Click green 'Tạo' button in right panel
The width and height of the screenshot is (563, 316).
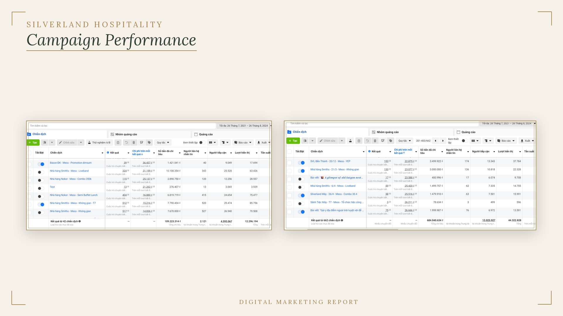[x=293, y=141]
